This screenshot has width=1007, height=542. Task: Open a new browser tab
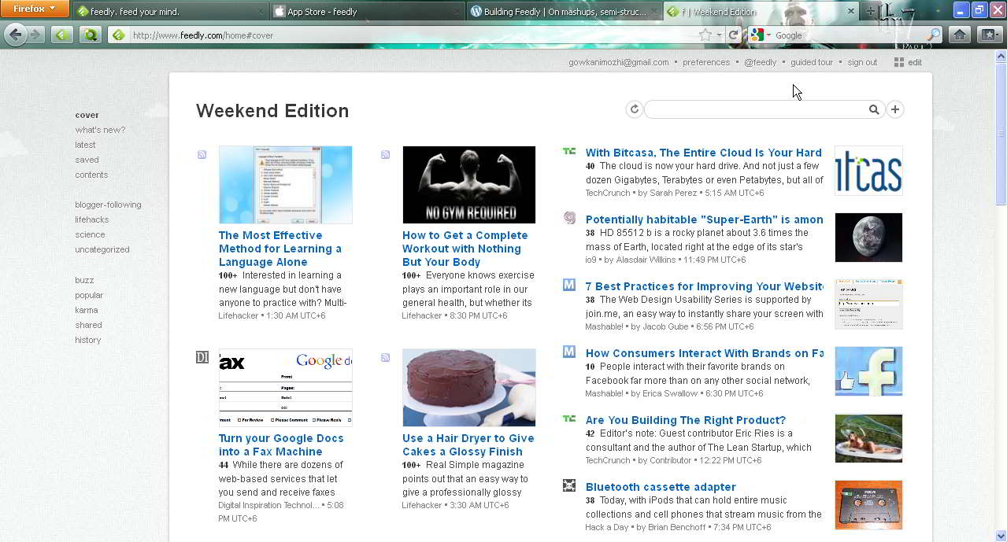(x=871, y=12)
